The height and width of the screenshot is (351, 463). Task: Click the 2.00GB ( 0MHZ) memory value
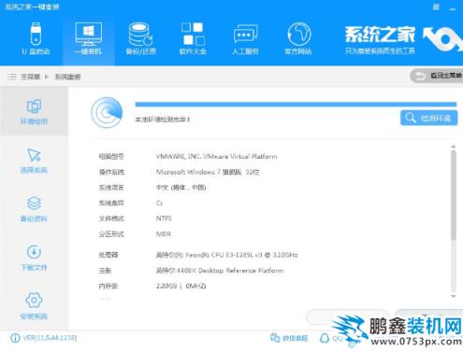[181, 286]
